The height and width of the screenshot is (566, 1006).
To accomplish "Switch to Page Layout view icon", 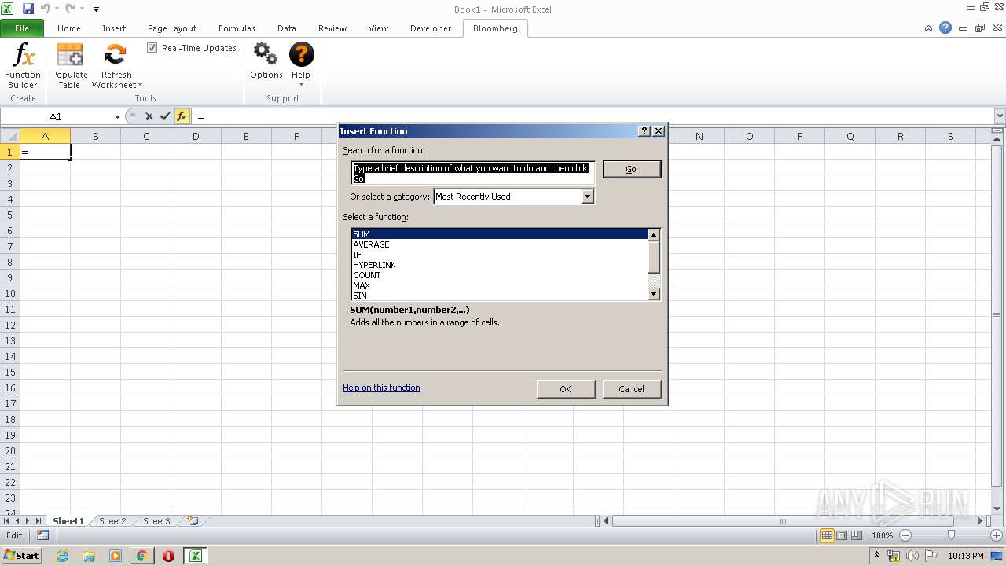I will [842, 535].
